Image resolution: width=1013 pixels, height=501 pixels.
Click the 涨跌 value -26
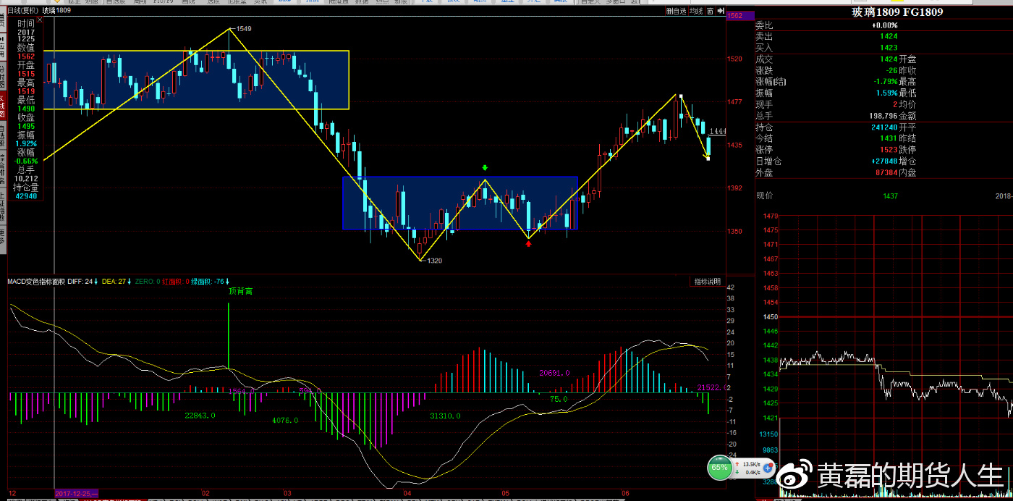click(x=891, y=71)
